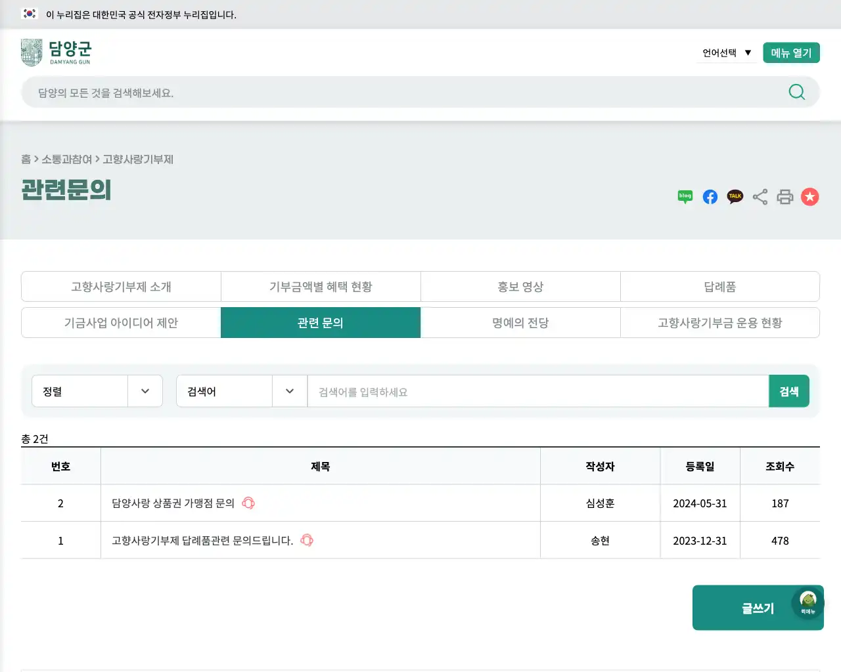Viewport: 841px width, 672px height.
Task: Select the 명예의 전당 tab
Action: (x=520, y=322)
